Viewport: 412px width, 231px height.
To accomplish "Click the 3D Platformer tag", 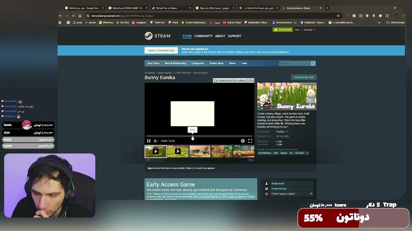I will click(265, 153).
